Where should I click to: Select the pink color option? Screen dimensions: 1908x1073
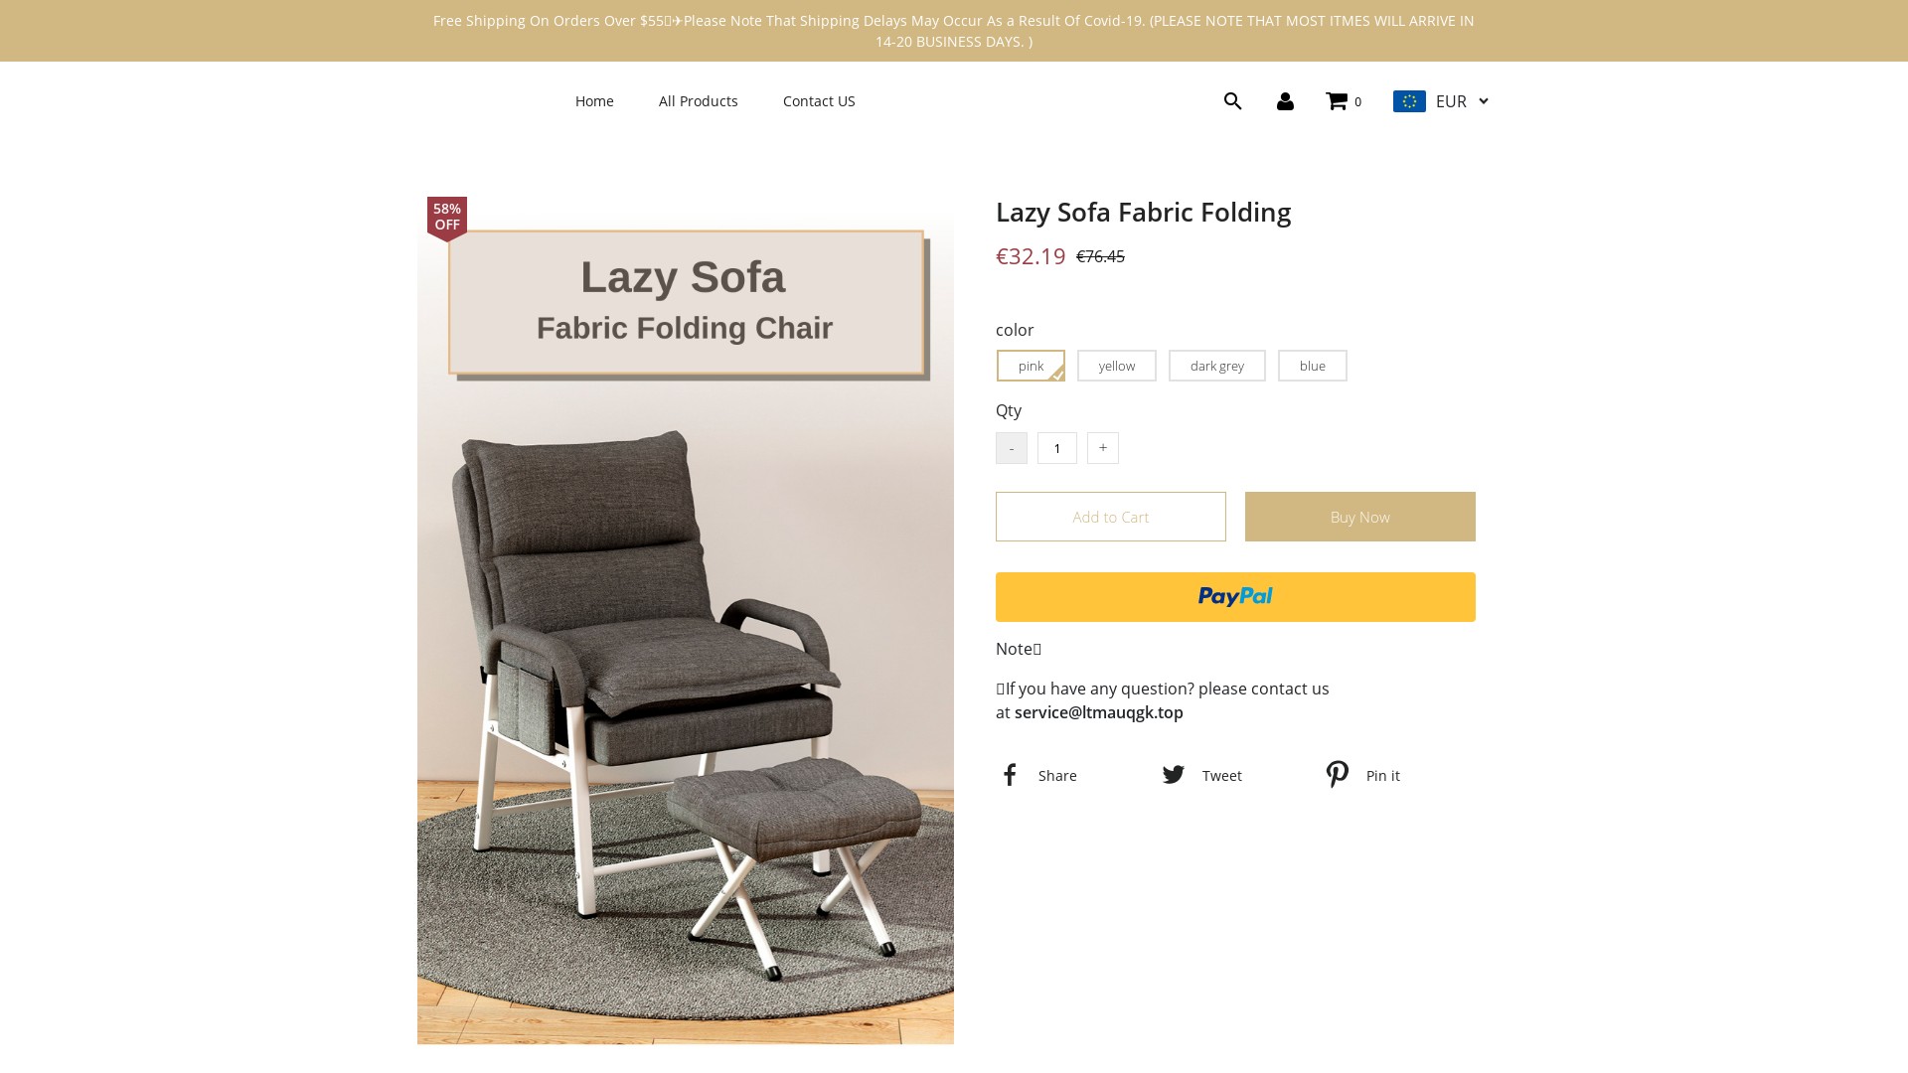1031,366
